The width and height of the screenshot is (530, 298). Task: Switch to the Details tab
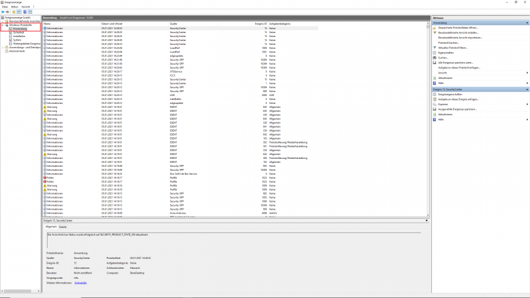(x=63, y=227)
